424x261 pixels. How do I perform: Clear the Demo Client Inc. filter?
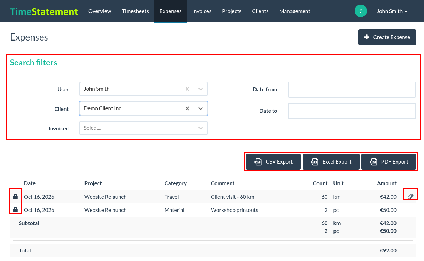pyautogui.click(x=187, y=108)
